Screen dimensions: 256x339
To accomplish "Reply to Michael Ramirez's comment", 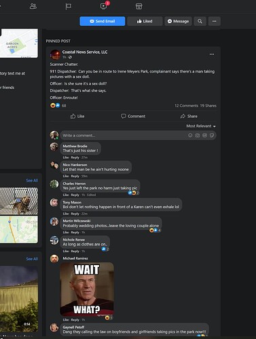I will [x=75, y=320].
